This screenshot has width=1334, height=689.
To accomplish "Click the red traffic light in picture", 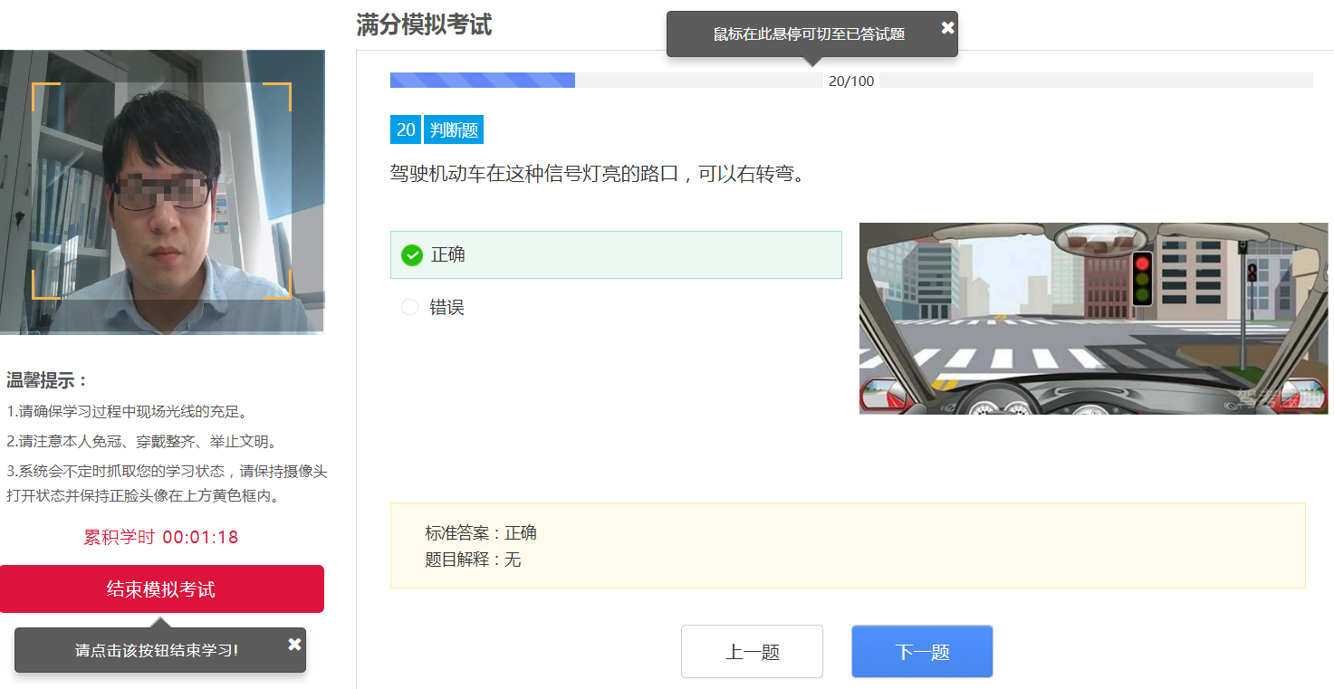I will [x=1142, y=264].
